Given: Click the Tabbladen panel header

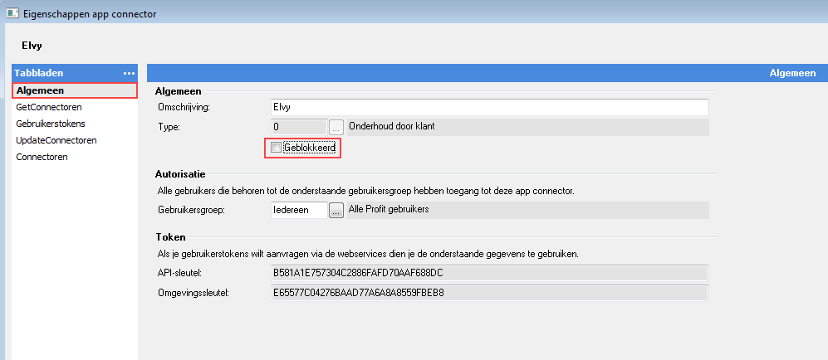Looking at the screenshot, I should (75, 73).
